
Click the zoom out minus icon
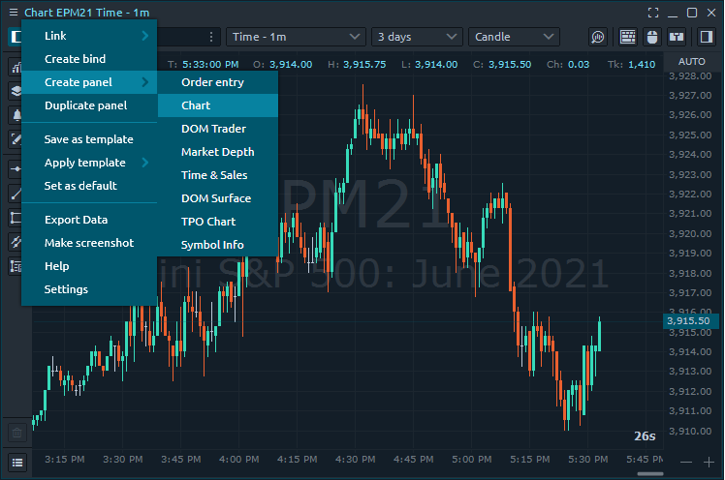[686, 462]
